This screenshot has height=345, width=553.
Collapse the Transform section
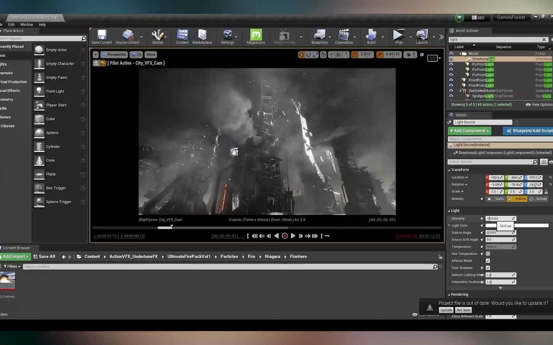click(x=449, y=170)
